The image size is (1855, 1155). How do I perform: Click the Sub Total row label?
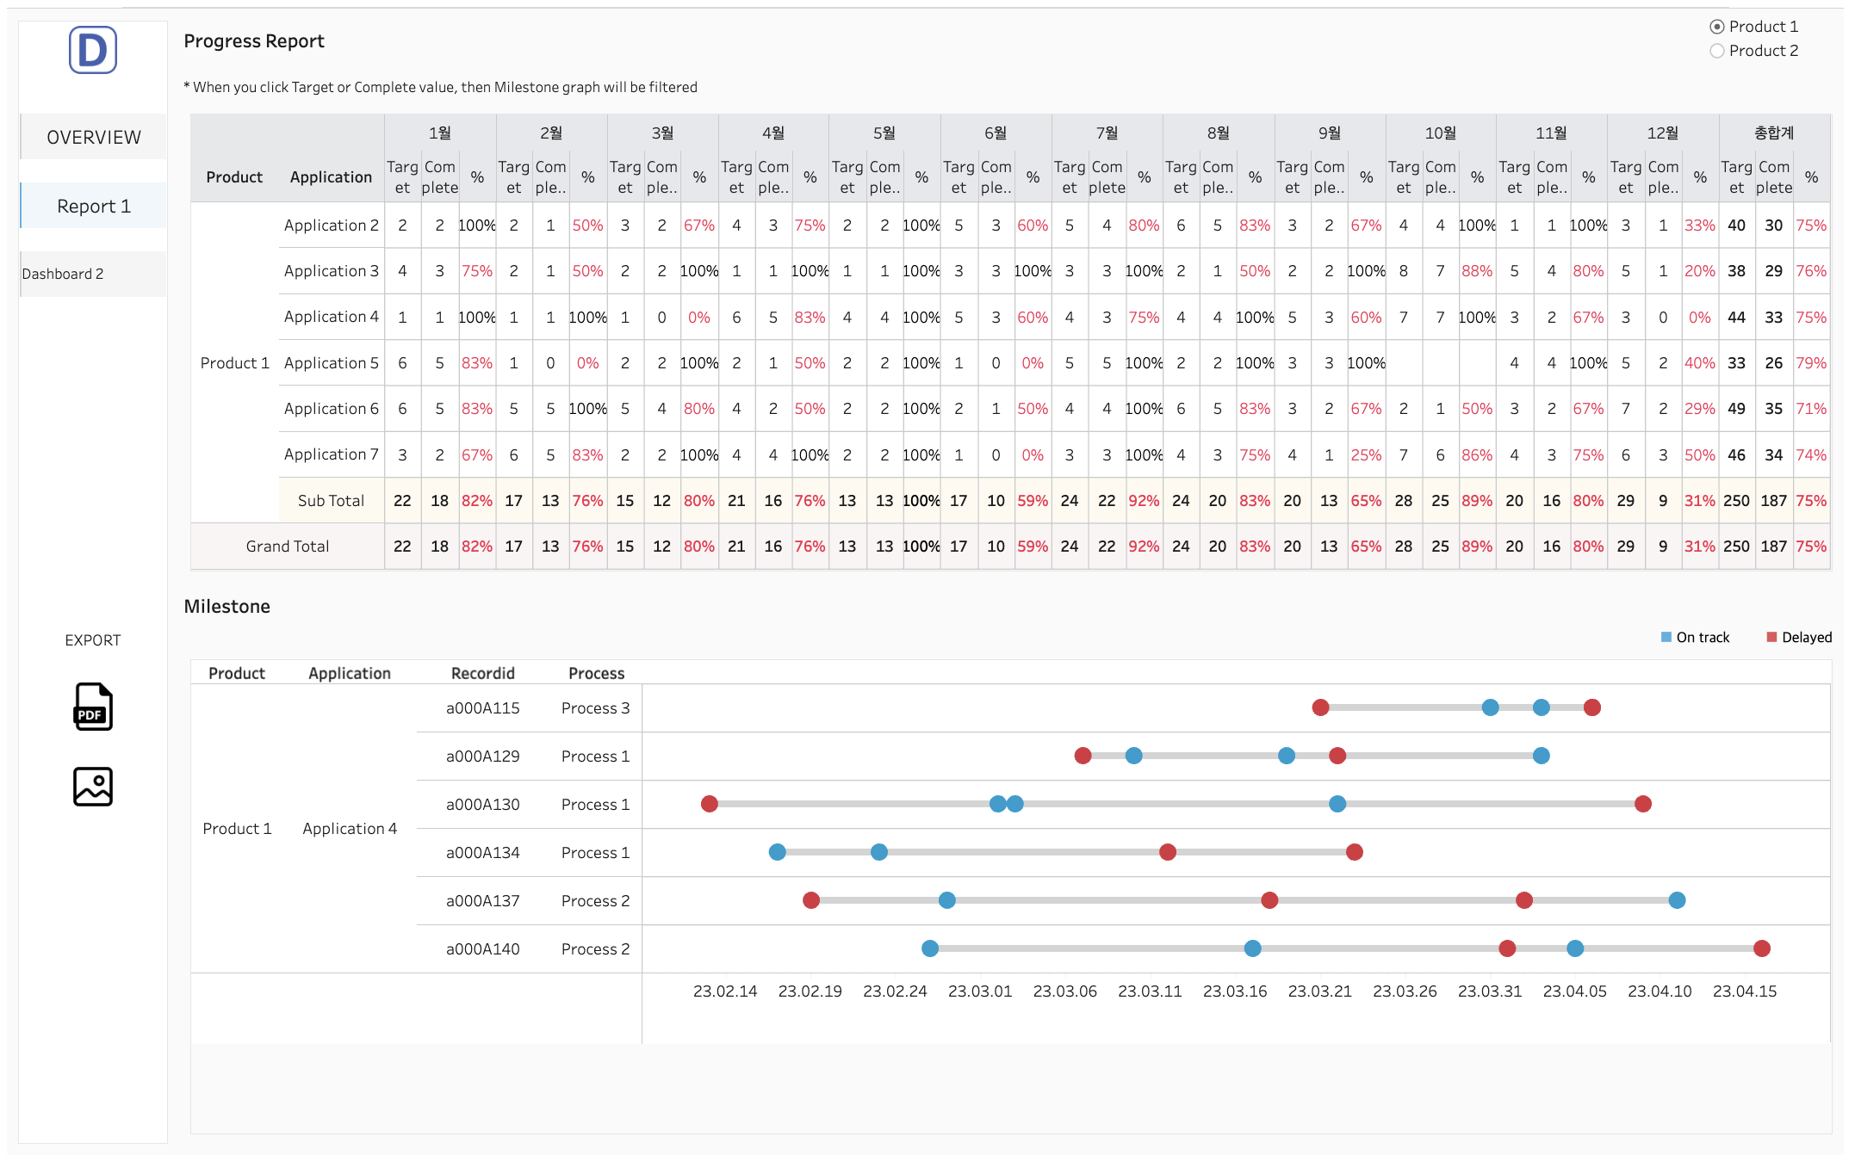331,501
